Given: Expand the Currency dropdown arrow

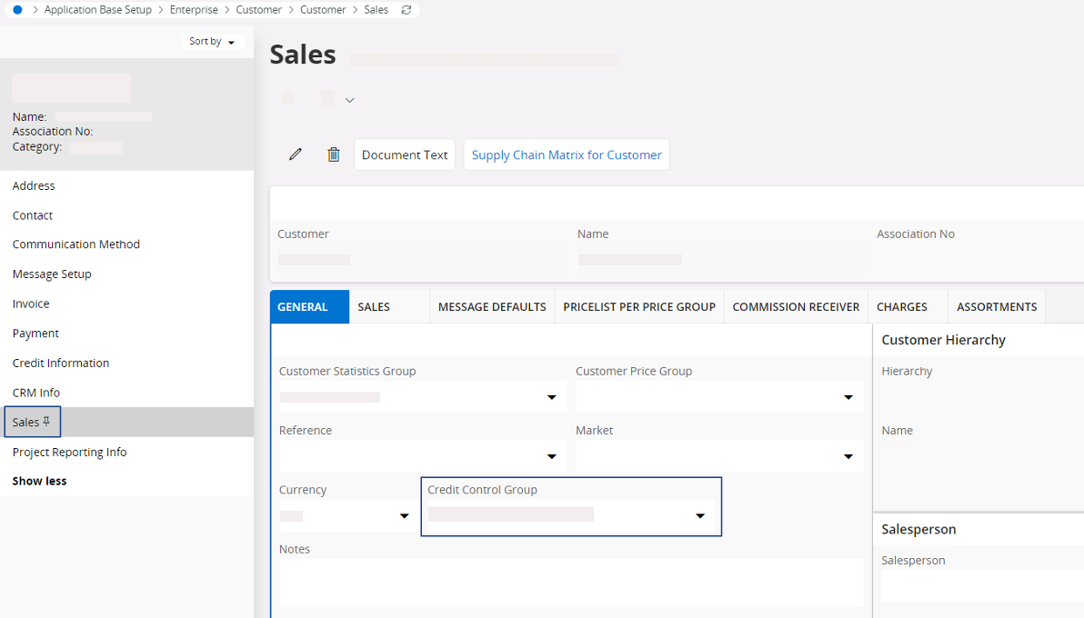Looking at the screenshot, I should click(404, 516).
